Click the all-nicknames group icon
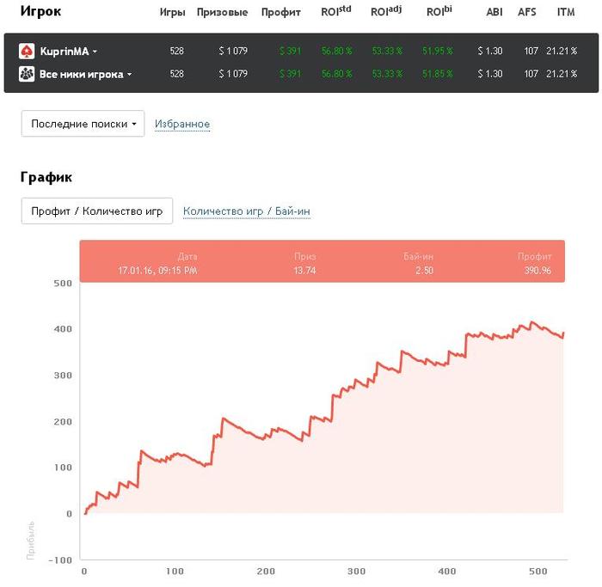This screenshot has height=587, width=602. tap(27, 75)
